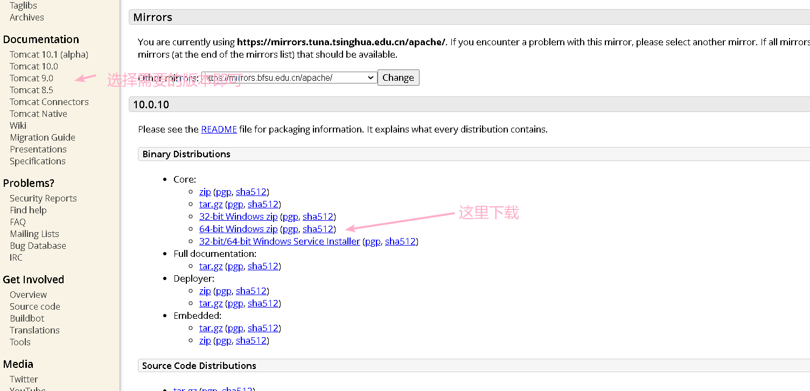Open the Tools page
Viewport: 810px width, 391px height.
coord(20,342)
